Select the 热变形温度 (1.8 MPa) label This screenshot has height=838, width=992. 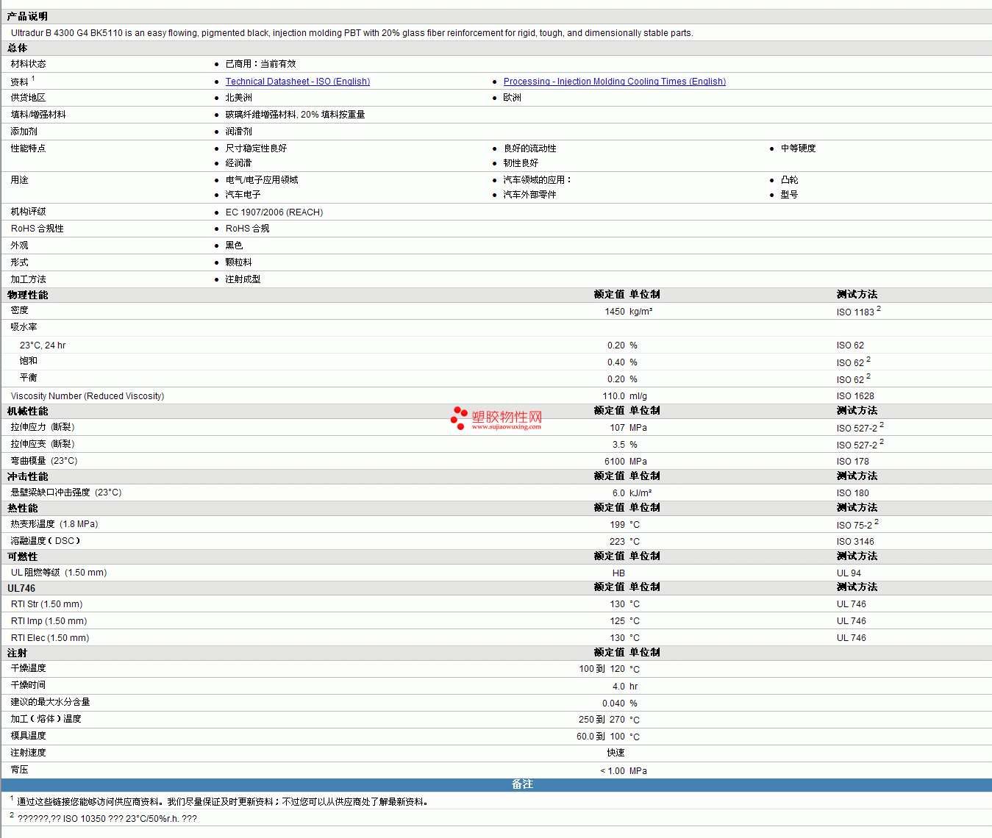pos(54,524)
